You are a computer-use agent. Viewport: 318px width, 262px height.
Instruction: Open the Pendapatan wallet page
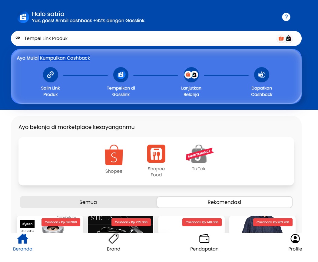point(204,242)
